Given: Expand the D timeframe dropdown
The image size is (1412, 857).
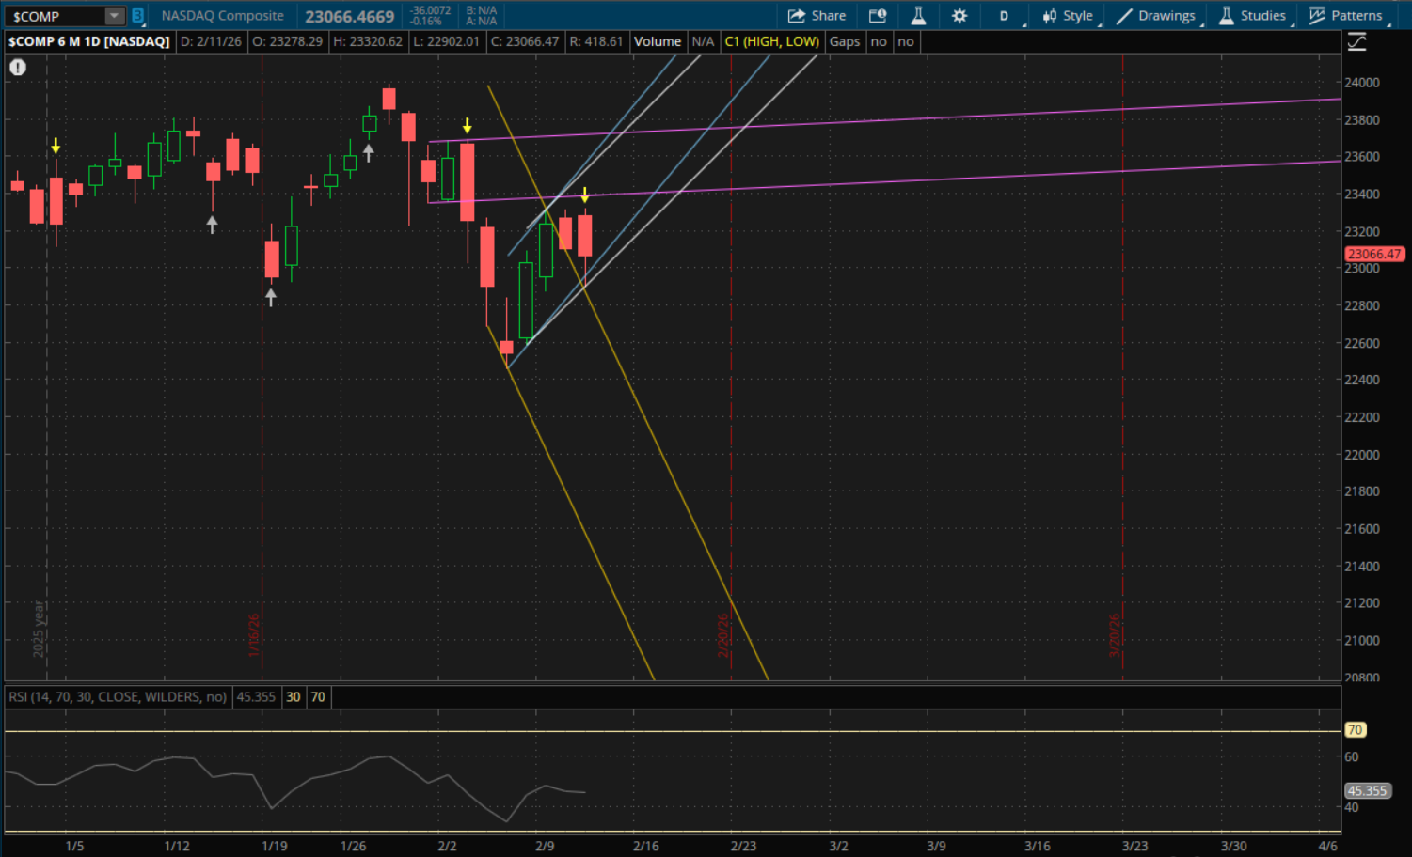Looking at the screenshot, I should 1005,16.
